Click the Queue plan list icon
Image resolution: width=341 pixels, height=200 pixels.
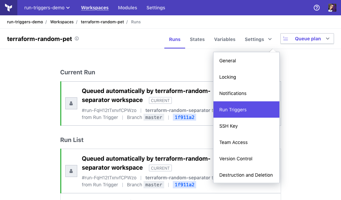pyautogui.click(x=285, y=39)
